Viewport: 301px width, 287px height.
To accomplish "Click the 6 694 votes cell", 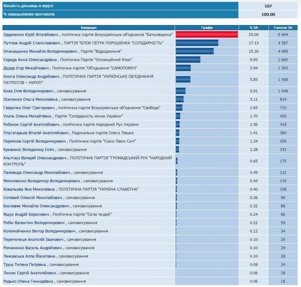I will 283,34.
